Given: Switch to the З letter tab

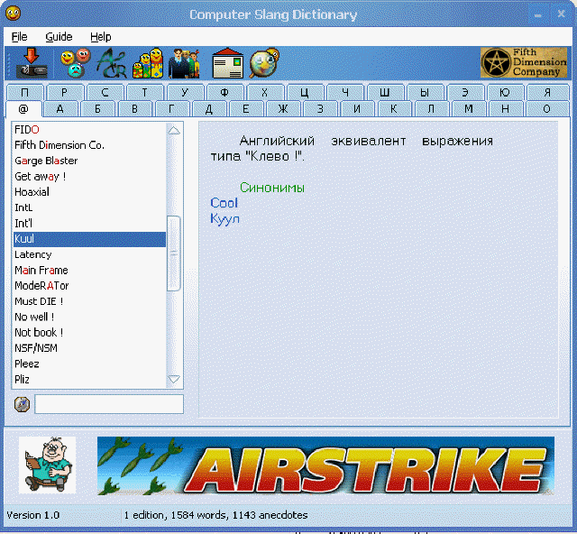Looking at the screenshot, I should pyautogui.click(x=321, y=109).
